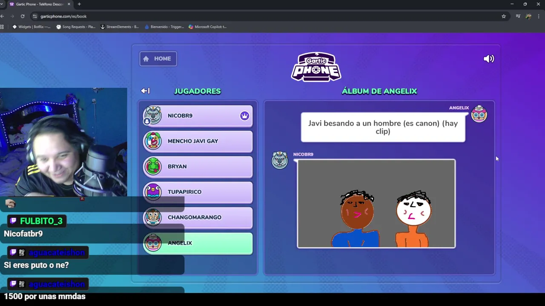
Task: Close the Gartic Phone tab
Action: (69, 4)
